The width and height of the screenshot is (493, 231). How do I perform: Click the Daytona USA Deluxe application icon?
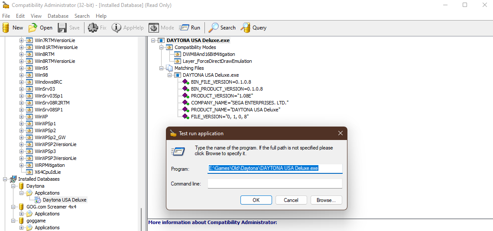[38, 200]
